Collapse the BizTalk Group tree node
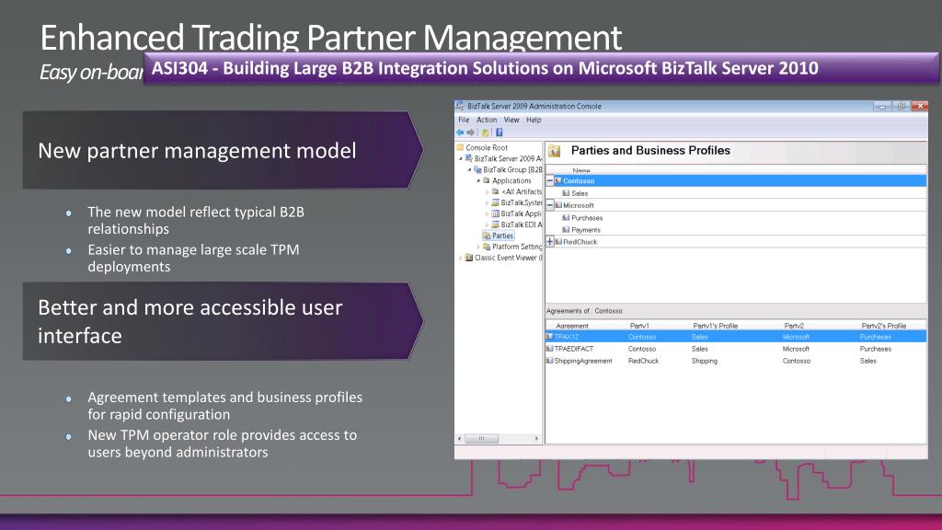 point(470,169)
